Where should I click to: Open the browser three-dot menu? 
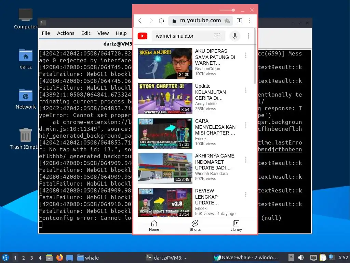click(x=250, y=21)
